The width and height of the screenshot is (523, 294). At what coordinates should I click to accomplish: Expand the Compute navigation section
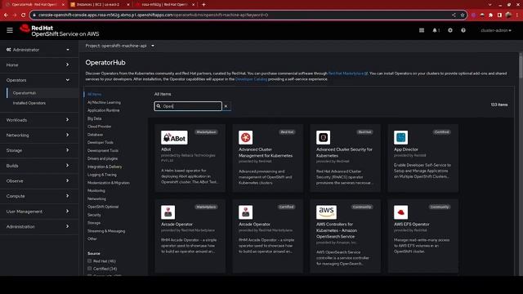pyautogui.click(x=38, y=196)
